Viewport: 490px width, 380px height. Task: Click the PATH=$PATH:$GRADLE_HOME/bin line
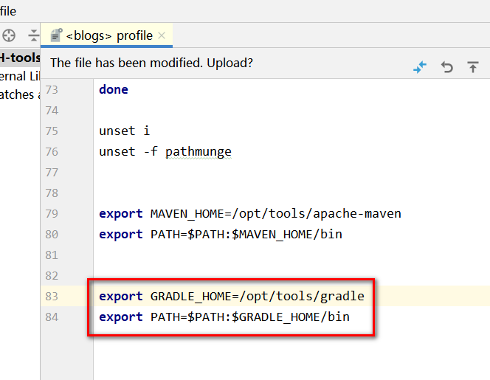tap(224, 317)
